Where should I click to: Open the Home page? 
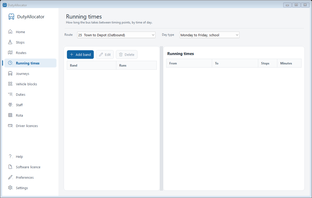[30, 32]
